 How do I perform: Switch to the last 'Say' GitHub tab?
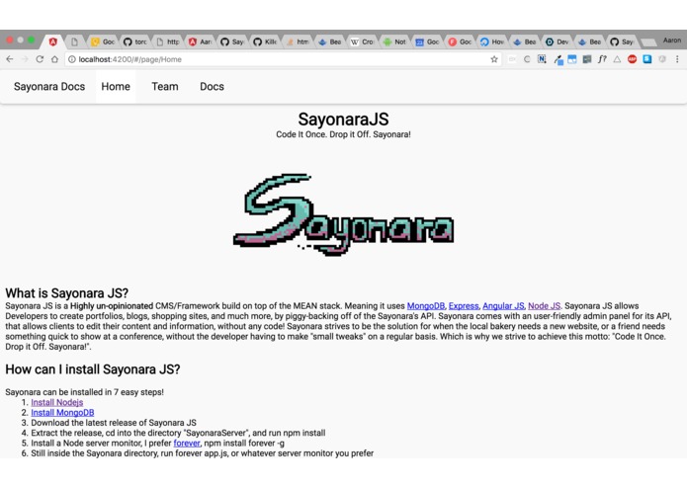click(623, 41)
